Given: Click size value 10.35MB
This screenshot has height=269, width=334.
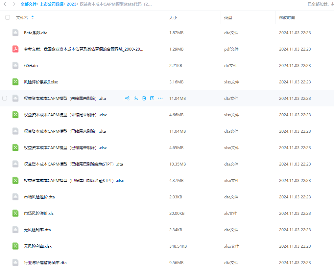Looking at the screenshot, I should (x=178, y=164).
